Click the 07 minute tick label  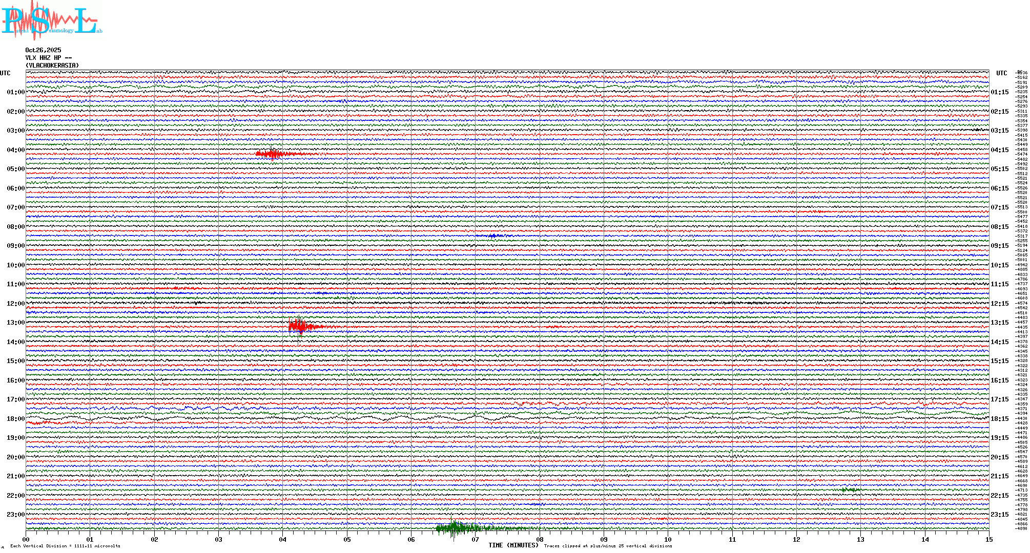coord(475,540)
